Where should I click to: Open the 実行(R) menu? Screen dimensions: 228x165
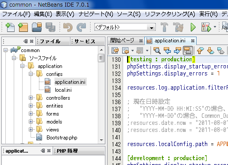[209, 14]
